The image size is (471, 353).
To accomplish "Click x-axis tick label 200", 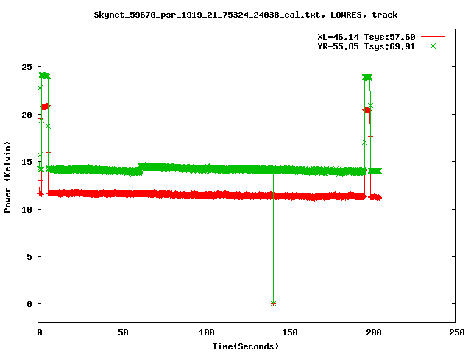I will [373, 332].
